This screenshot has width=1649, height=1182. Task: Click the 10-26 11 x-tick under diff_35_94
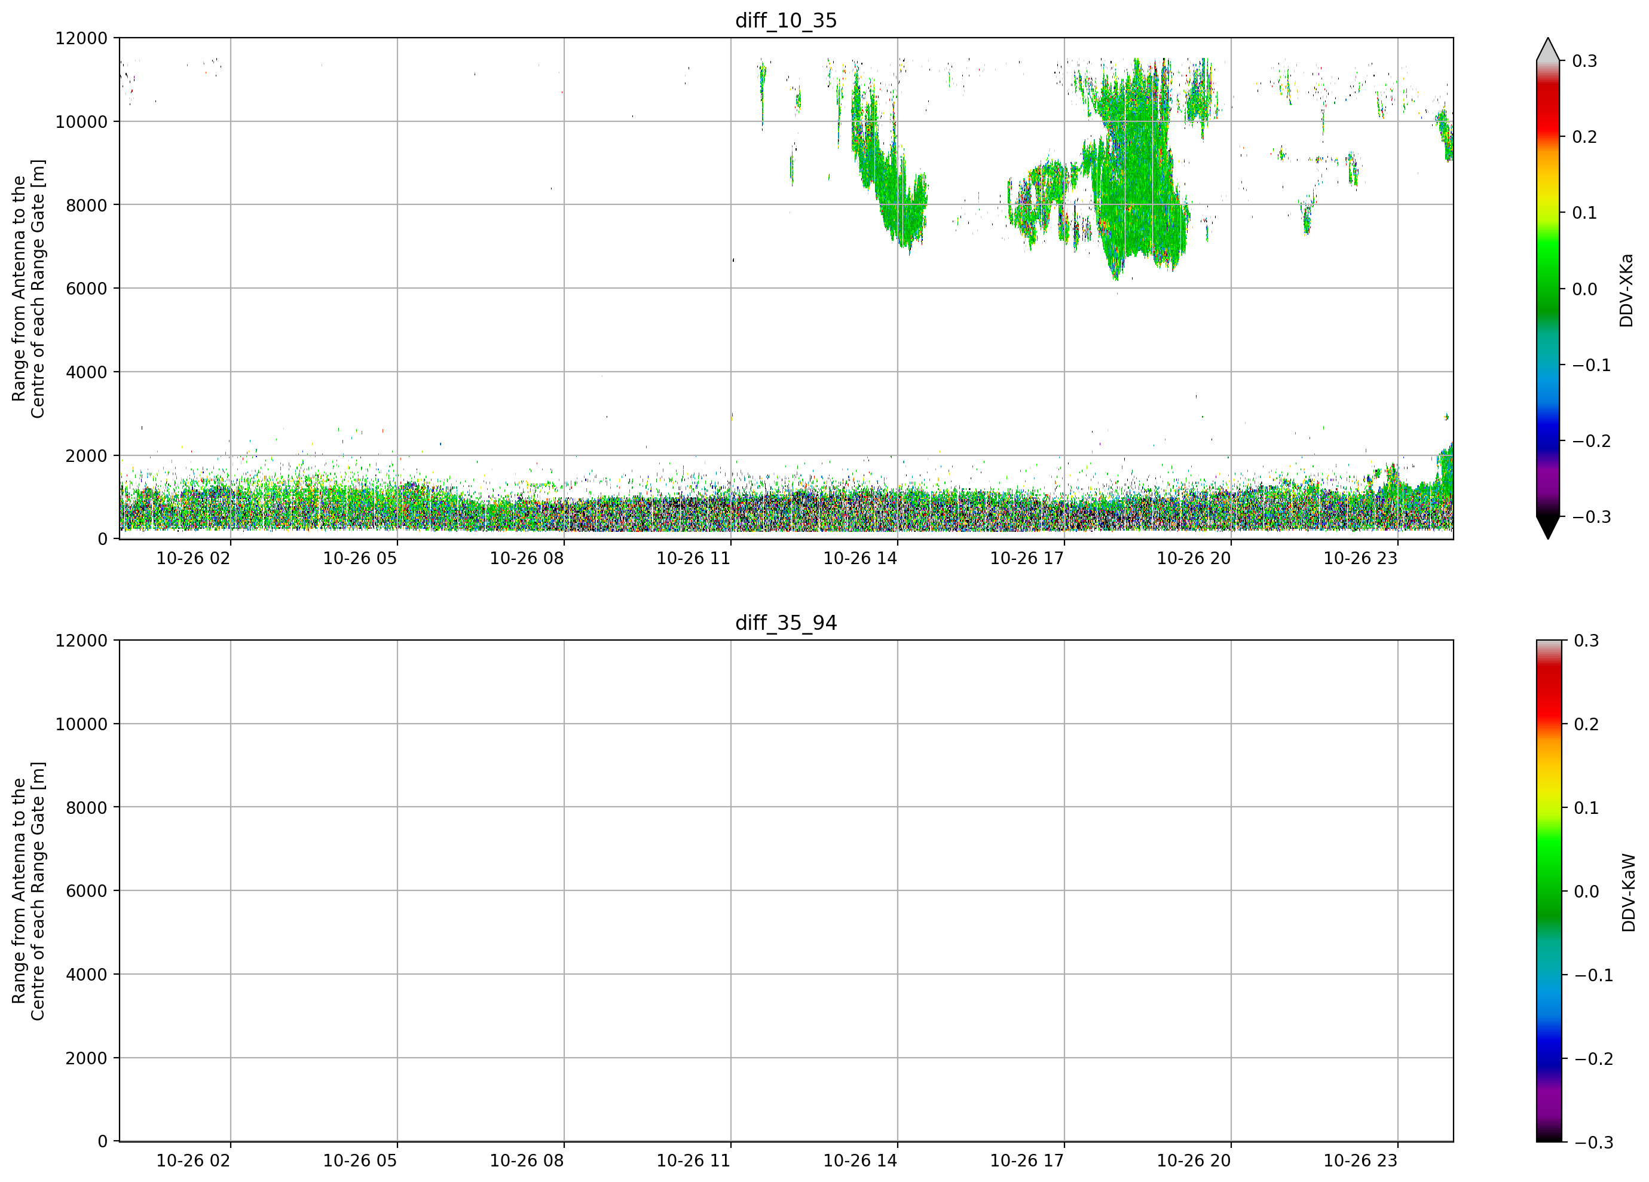point(694,1161)
